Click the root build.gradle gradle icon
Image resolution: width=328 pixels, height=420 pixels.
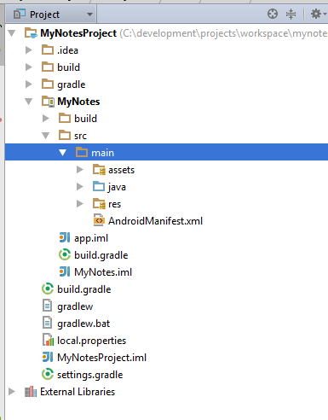pos(48,289)
